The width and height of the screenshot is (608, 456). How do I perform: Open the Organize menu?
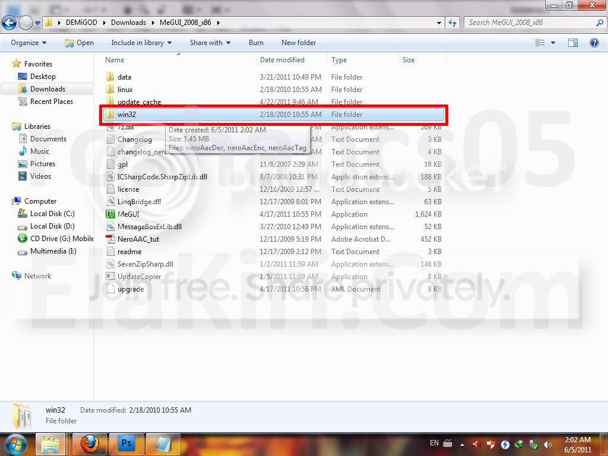[28, 43]
